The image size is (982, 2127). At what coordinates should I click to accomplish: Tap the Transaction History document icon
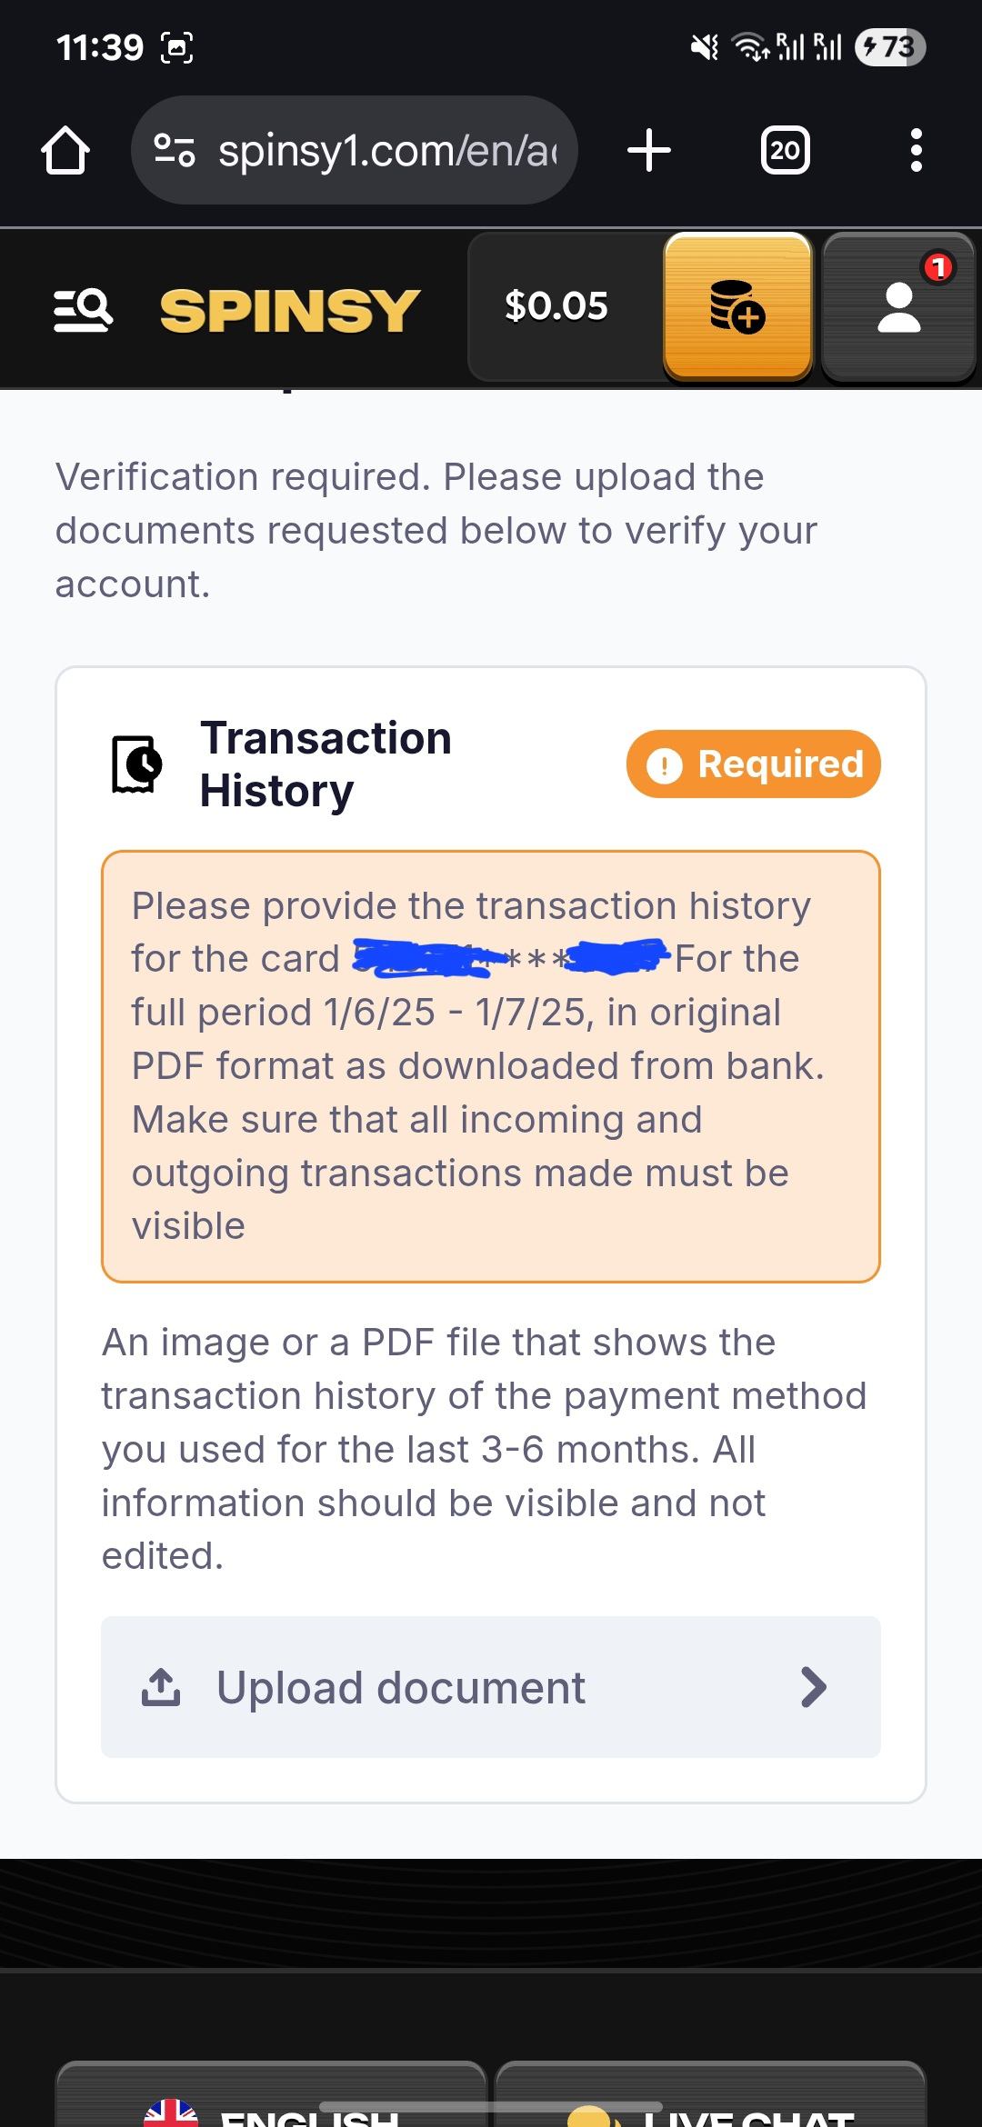coord(137,764)
